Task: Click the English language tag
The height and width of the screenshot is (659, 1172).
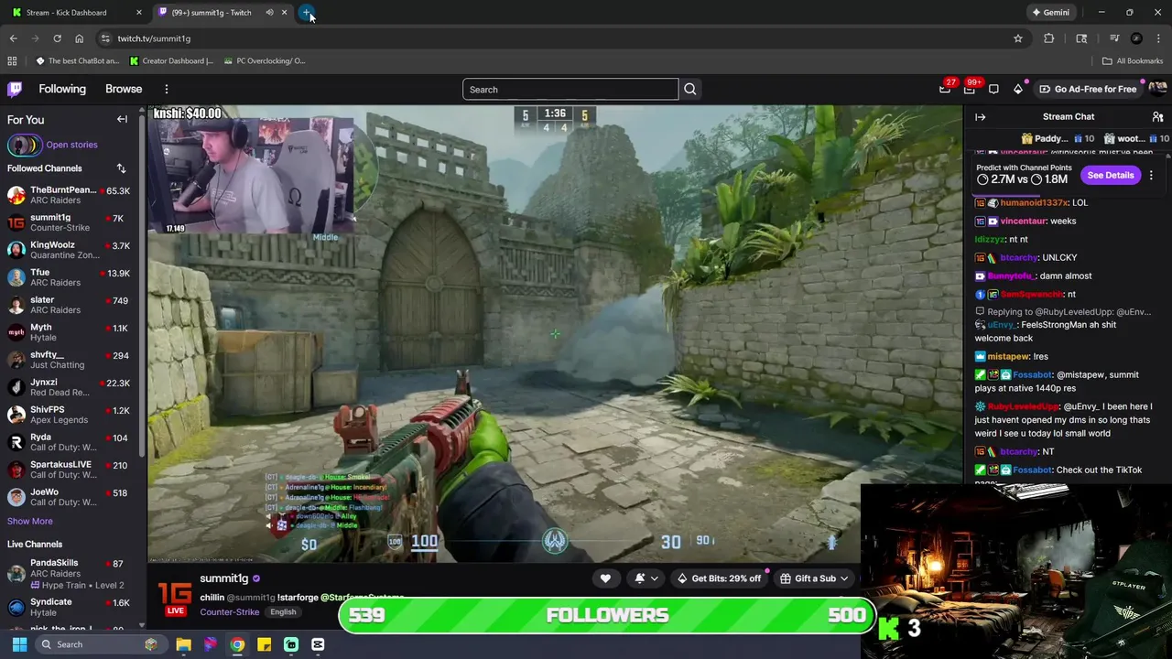Action: click(x=283, y=612)
